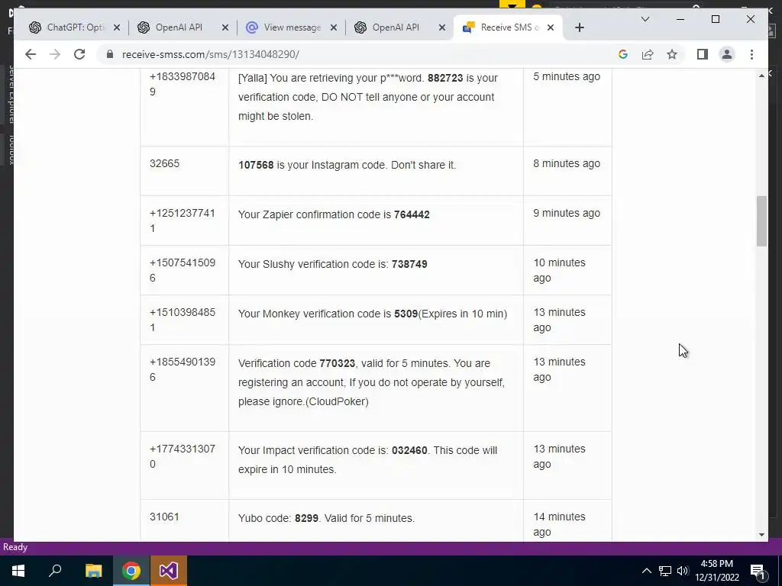The width and height of the screenshot is (782, 586).
Task: Reload the receive-smss page
Action: (79, 54)
